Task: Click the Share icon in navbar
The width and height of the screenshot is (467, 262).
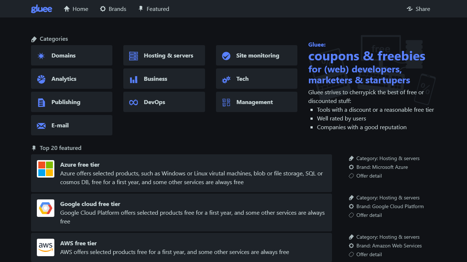Action: [x=410, y=9]
